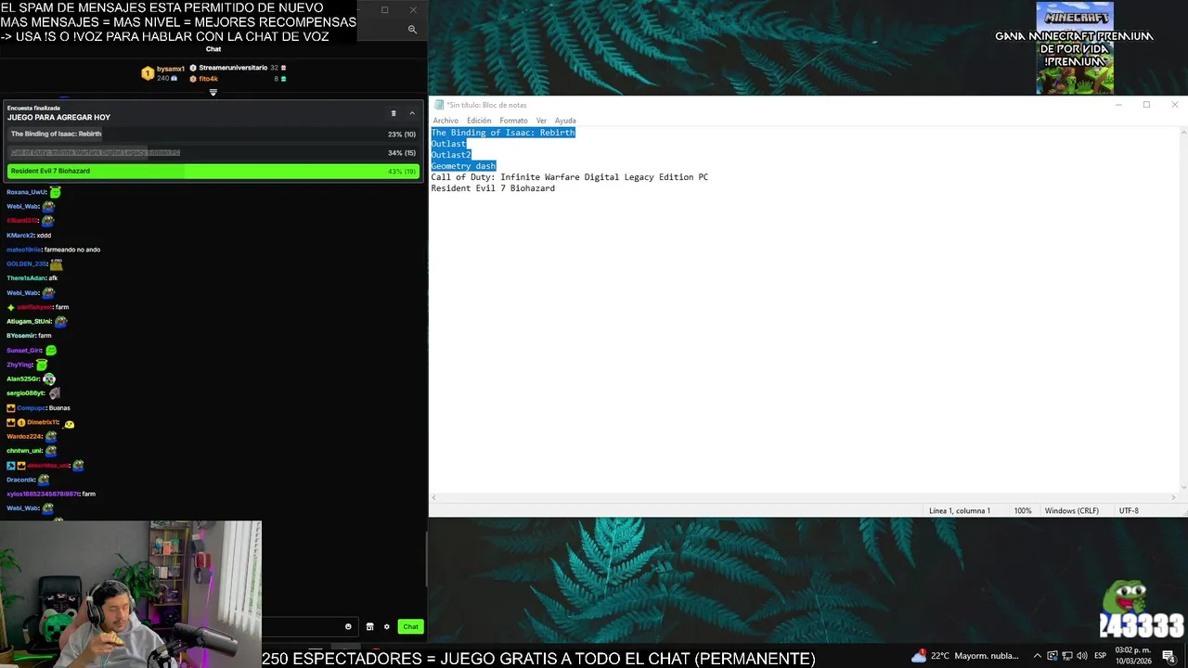Click Compupc 'Buenas' chat message
Viewport: 1188px width, 668px height.
point(59,408)
